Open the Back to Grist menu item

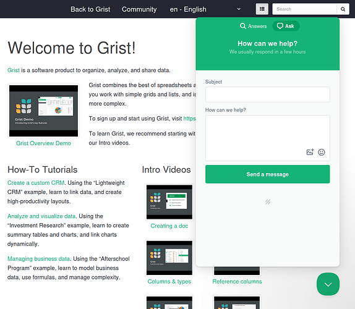[90, 9]
